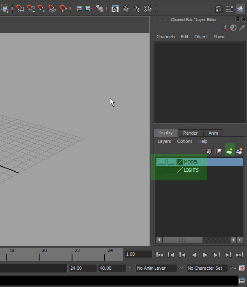
Task: Step back one frame
Action: pos(171,255)
